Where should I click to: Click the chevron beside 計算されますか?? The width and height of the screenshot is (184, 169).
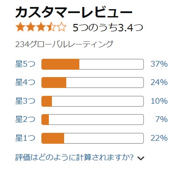click(x=141, y=158)
